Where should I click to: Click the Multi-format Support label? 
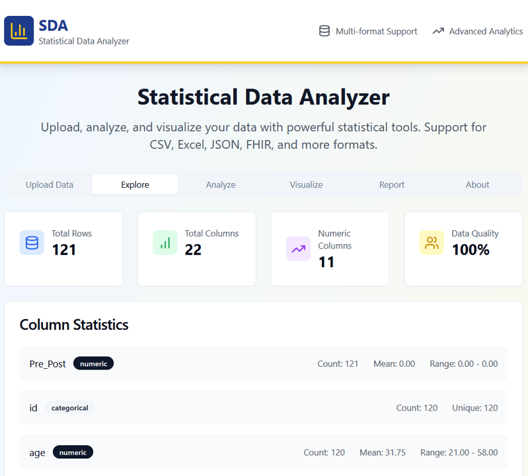click(x=376, y=31)
